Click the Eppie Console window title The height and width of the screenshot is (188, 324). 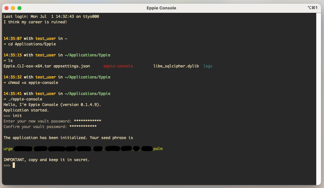(x=162, y=8)
